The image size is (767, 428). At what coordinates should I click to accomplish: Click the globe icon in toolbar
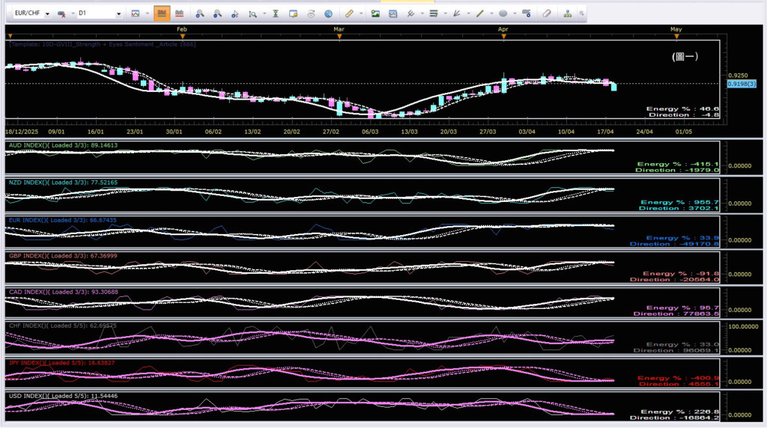(329, 13)
